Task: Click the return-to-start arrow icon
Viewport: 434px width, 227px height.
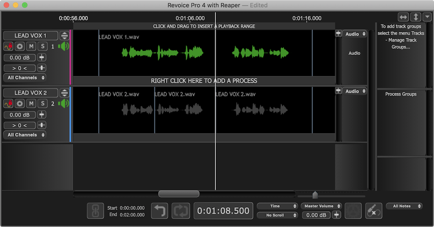Action: 160,211
